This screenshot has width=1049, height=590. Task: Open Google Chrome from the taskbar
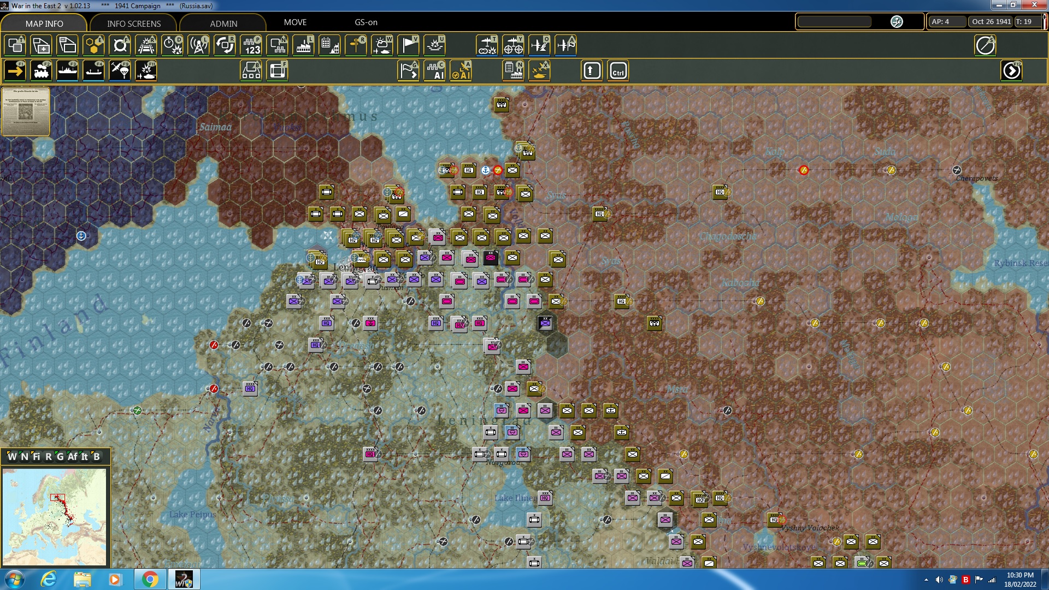point(150,579)
